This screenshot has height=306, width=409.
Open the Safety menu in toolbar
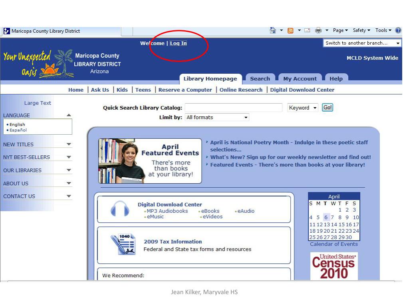pyautogui.click(x=361, y=30)
